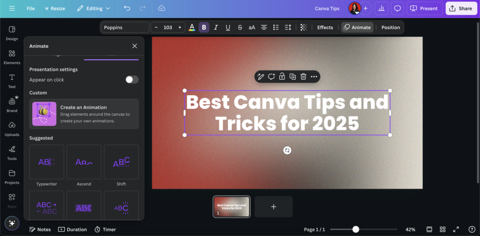This screenshot has height=236, width=480.
Task: Open the Timer control
Action: pyautogui.click(x=105, y=229)
